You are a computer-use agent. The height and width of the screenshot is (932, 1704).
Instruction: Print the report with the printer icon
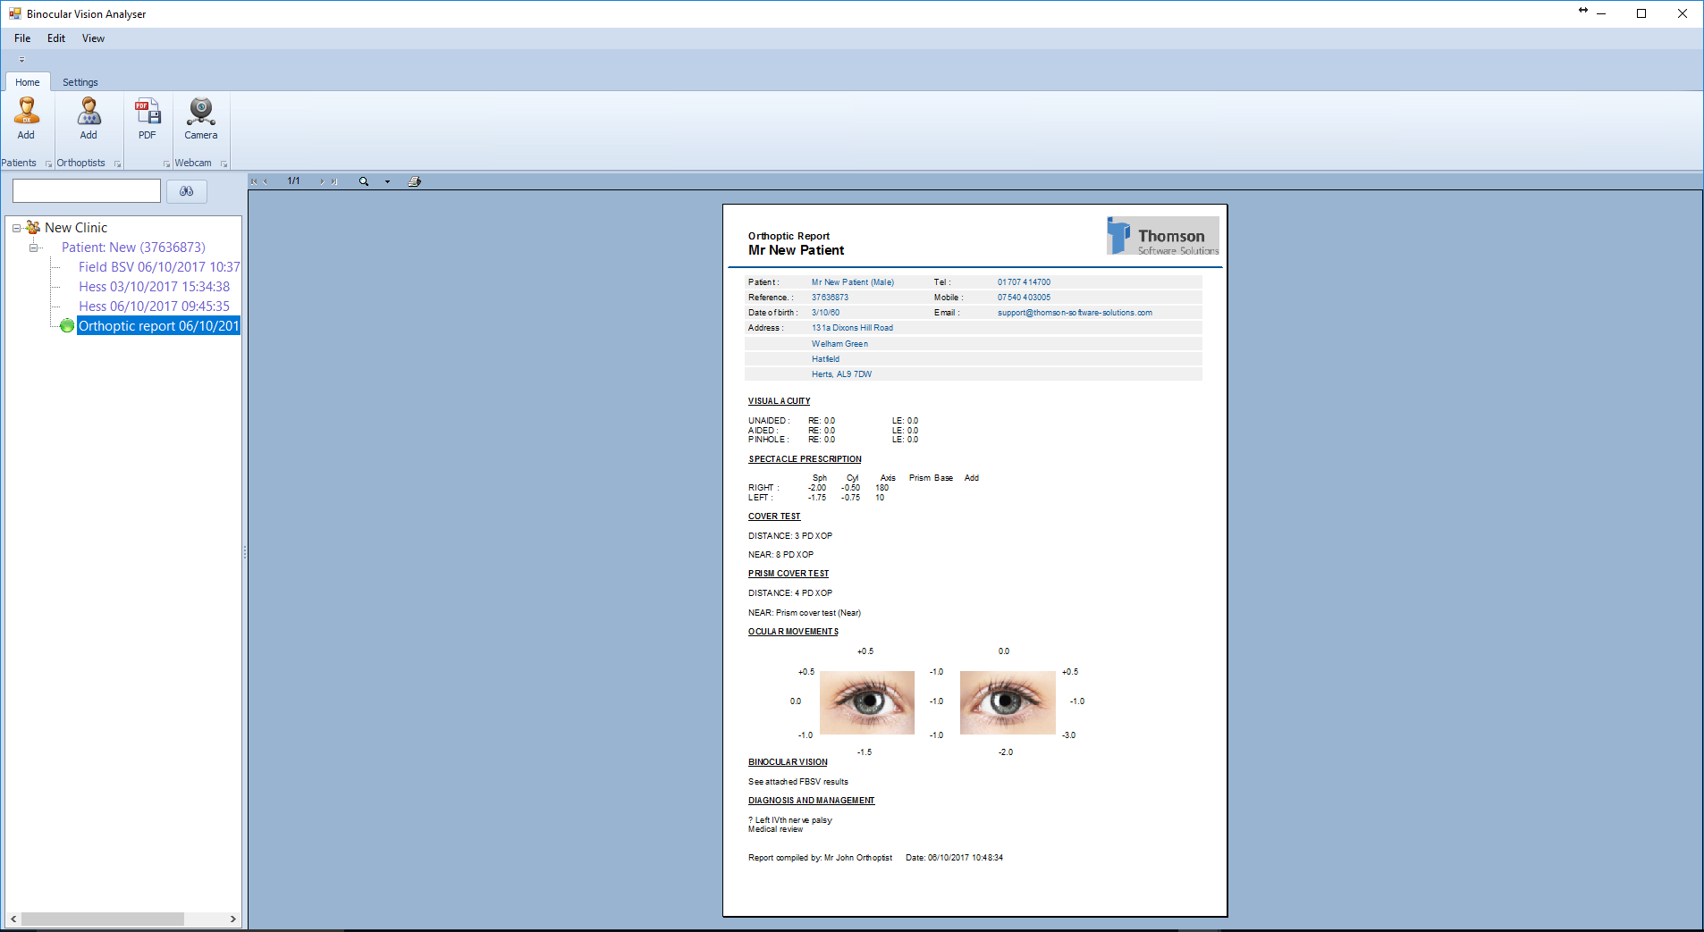415,181
